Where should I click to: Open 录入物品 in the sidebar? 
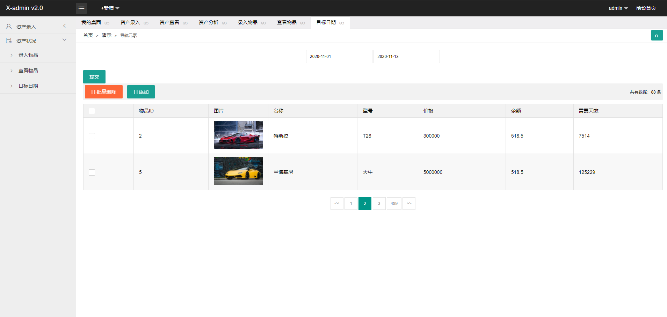[x=28, y=55]
